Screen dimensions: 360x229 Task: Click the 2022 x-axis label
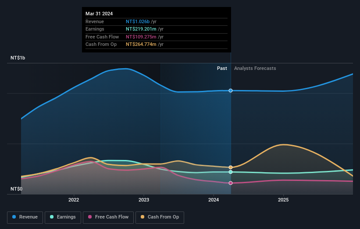74,200
